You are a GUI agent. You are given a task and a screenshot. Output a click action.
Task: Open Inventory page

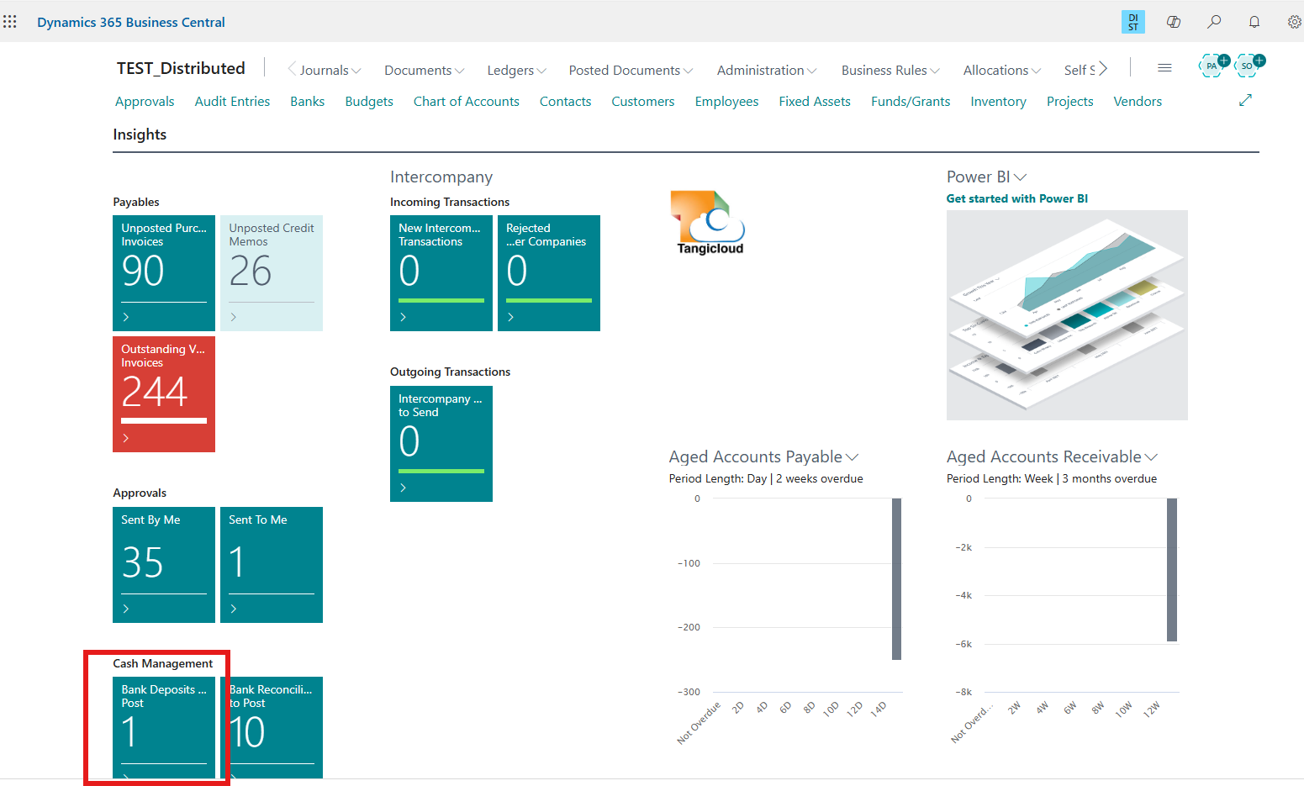(998, 102)
